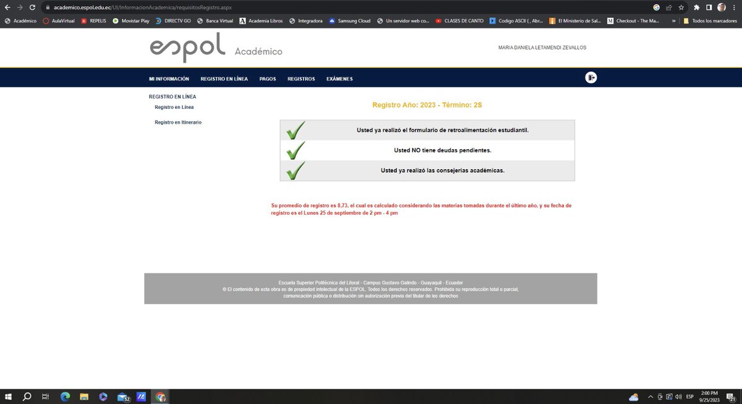This screenshot has height=404, width=742.
Task: Click the share page icon in address bar
Action: pyautogui.click(x=668, y=7)
